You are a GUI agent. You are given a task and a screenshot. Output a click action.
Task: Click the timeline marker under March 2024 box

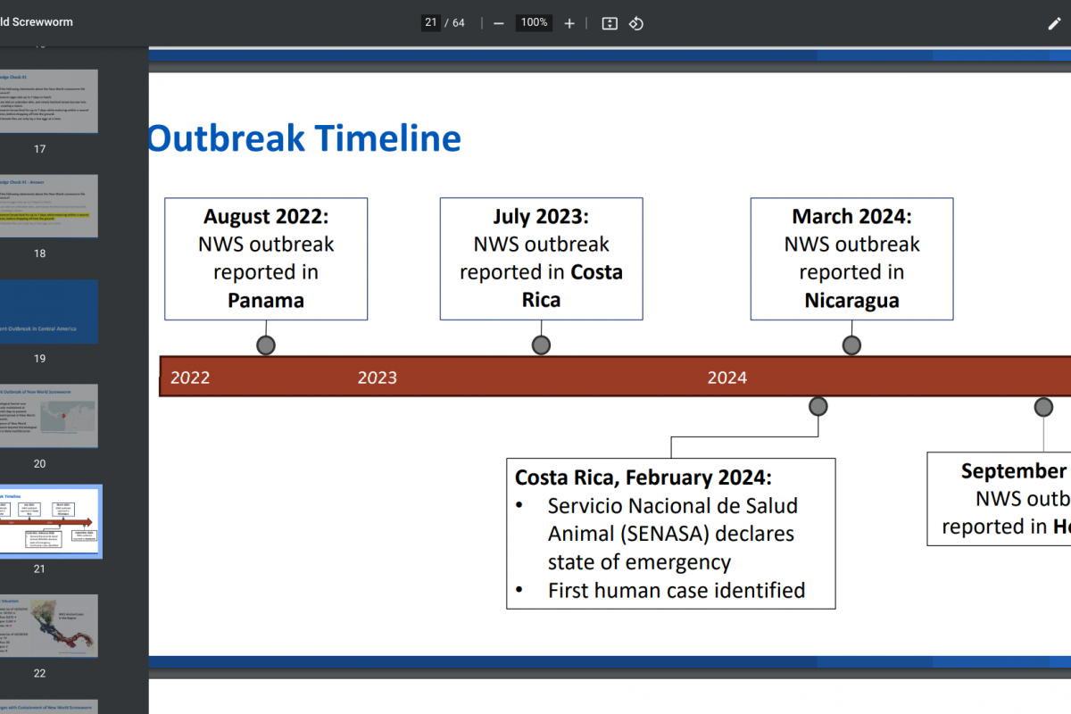(851, 345)
